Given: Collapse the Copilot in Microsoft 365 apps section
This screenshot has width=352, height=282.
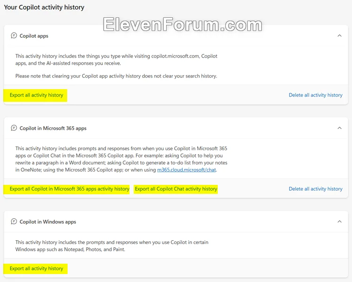Looking at the screenshot, I should 339,128.
